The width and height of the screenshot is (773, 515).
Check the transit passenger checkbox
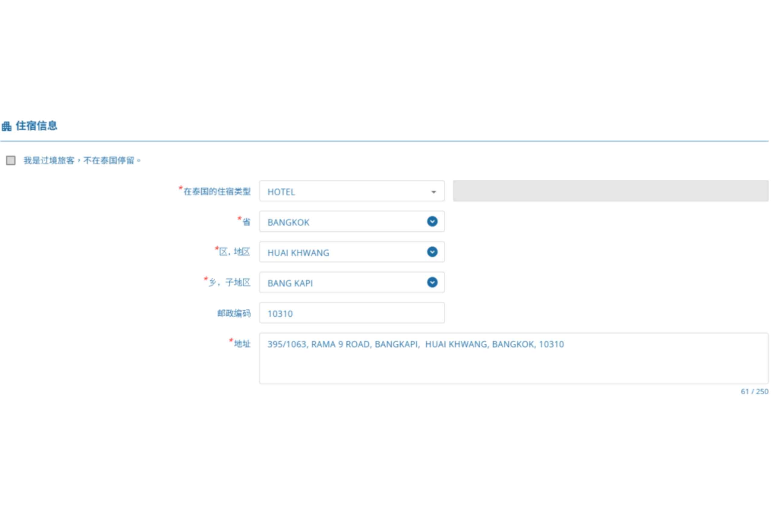click(x=11, y=160)
